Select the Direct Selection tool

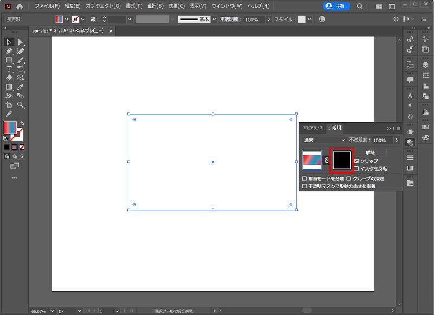pos(21,42)
